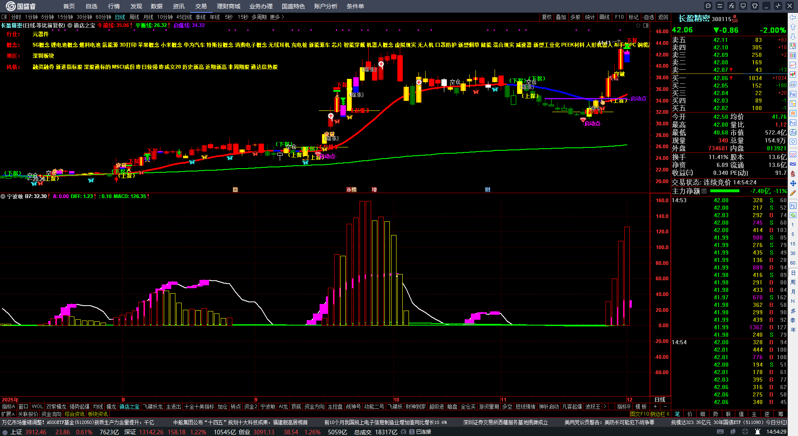Click the 返回 button

tap(663, 17)
